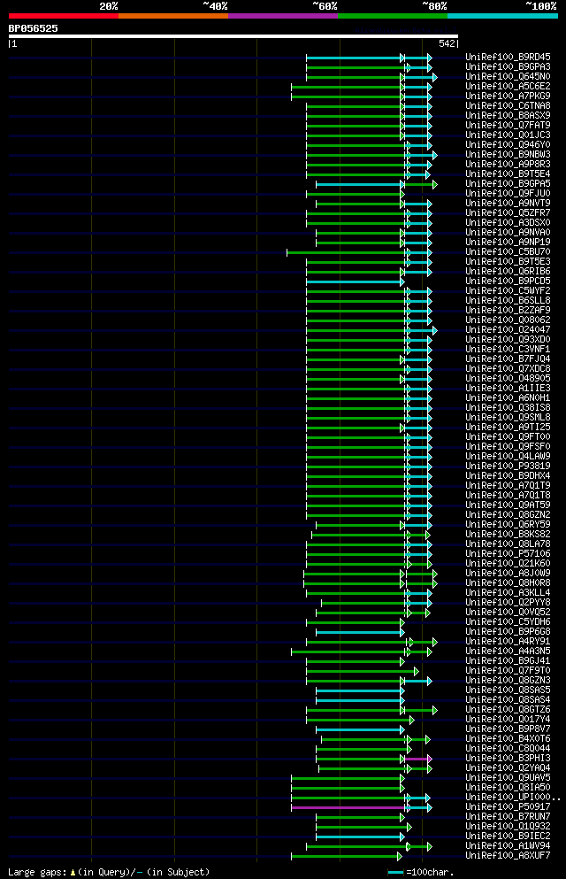
Task: Click the orange ~40% identity legend segment
Action: (173, 16)
